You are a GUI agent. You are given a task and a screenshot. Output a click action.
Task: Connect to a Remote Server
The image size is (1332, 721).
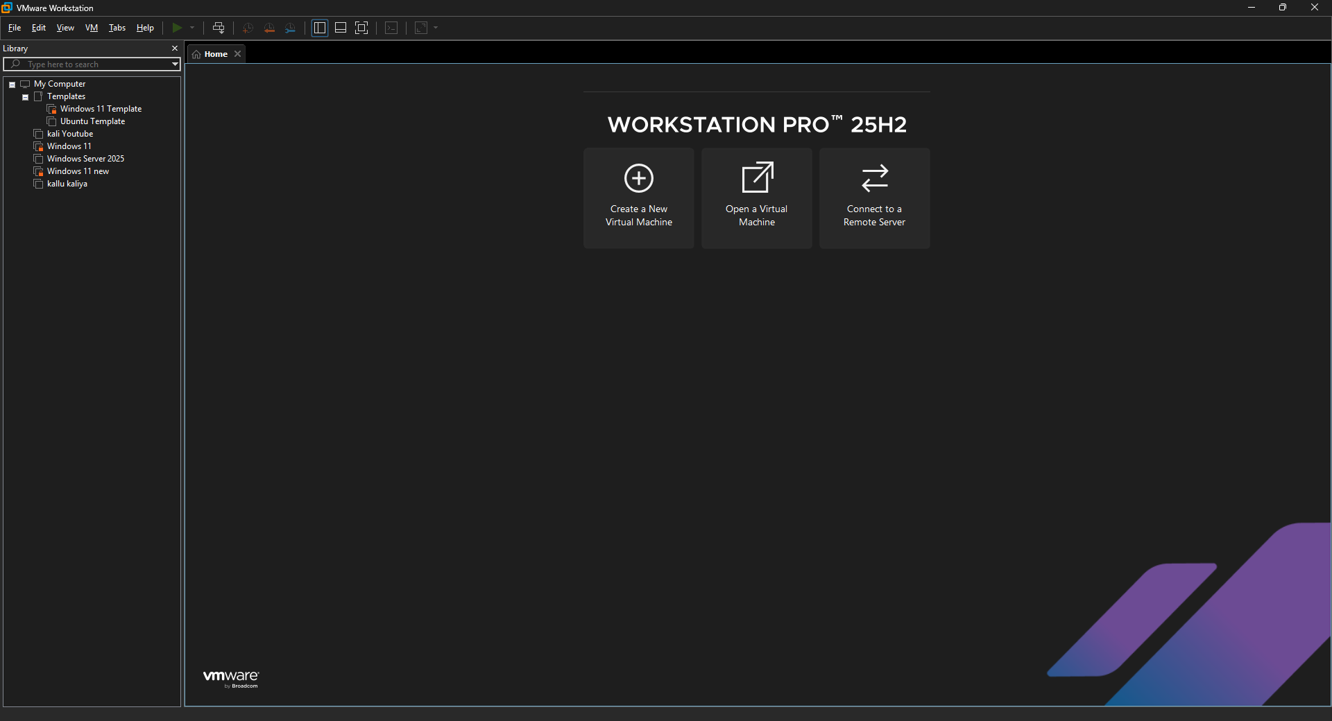point(874,198)
